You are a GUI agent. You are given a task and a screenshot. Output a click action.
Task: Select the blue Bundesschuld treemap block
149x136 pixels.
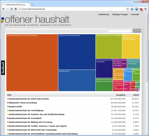pyautogui.click(x=77, y=81)
